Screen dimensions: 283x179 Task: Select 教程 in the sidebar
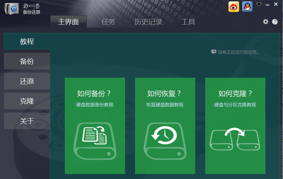pos(27,41)
